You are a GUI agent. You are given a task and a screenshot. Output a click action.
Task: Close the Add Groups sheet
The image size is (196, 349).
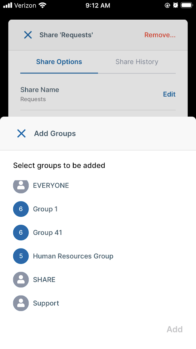21,133
